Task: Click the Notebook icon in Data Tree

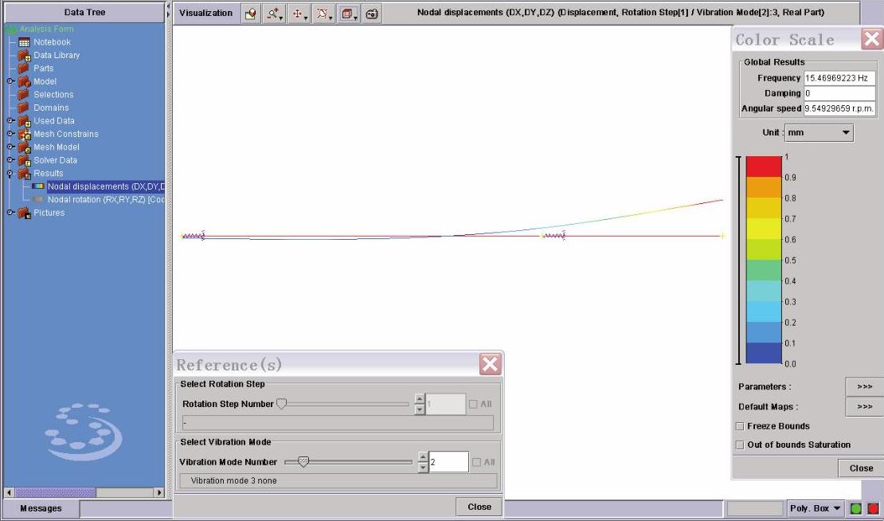Action: (24, 42)
